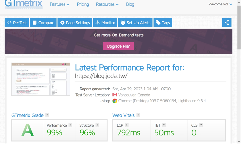
Task: Click the Set Up Alerts alarm clock icon
Action: pos(123,23)
